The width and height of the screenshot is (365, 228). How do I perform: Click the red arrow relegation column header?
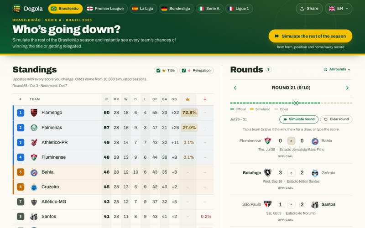click(x=205, y=99)
